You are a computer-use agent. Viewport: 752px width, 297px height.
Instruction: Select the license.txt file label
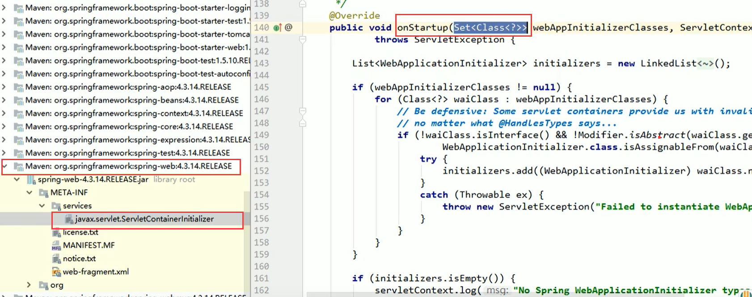80,233
